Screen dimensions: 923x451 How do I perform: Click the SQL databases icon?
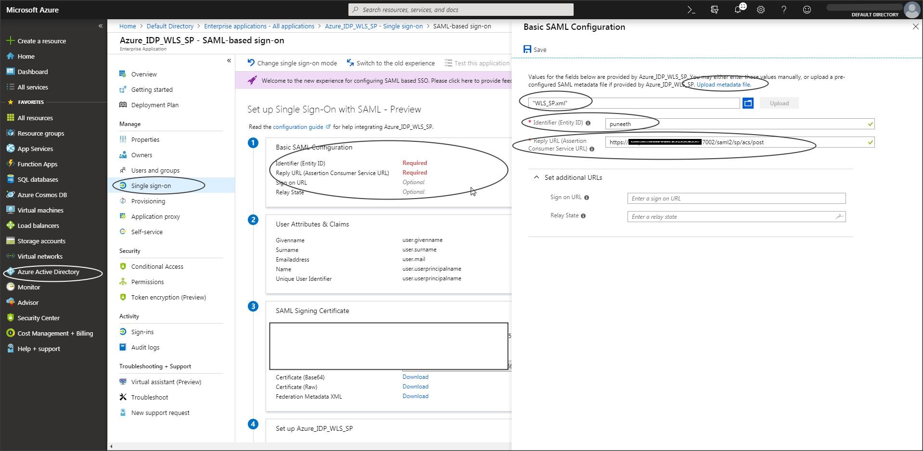(x=10, y=179)
